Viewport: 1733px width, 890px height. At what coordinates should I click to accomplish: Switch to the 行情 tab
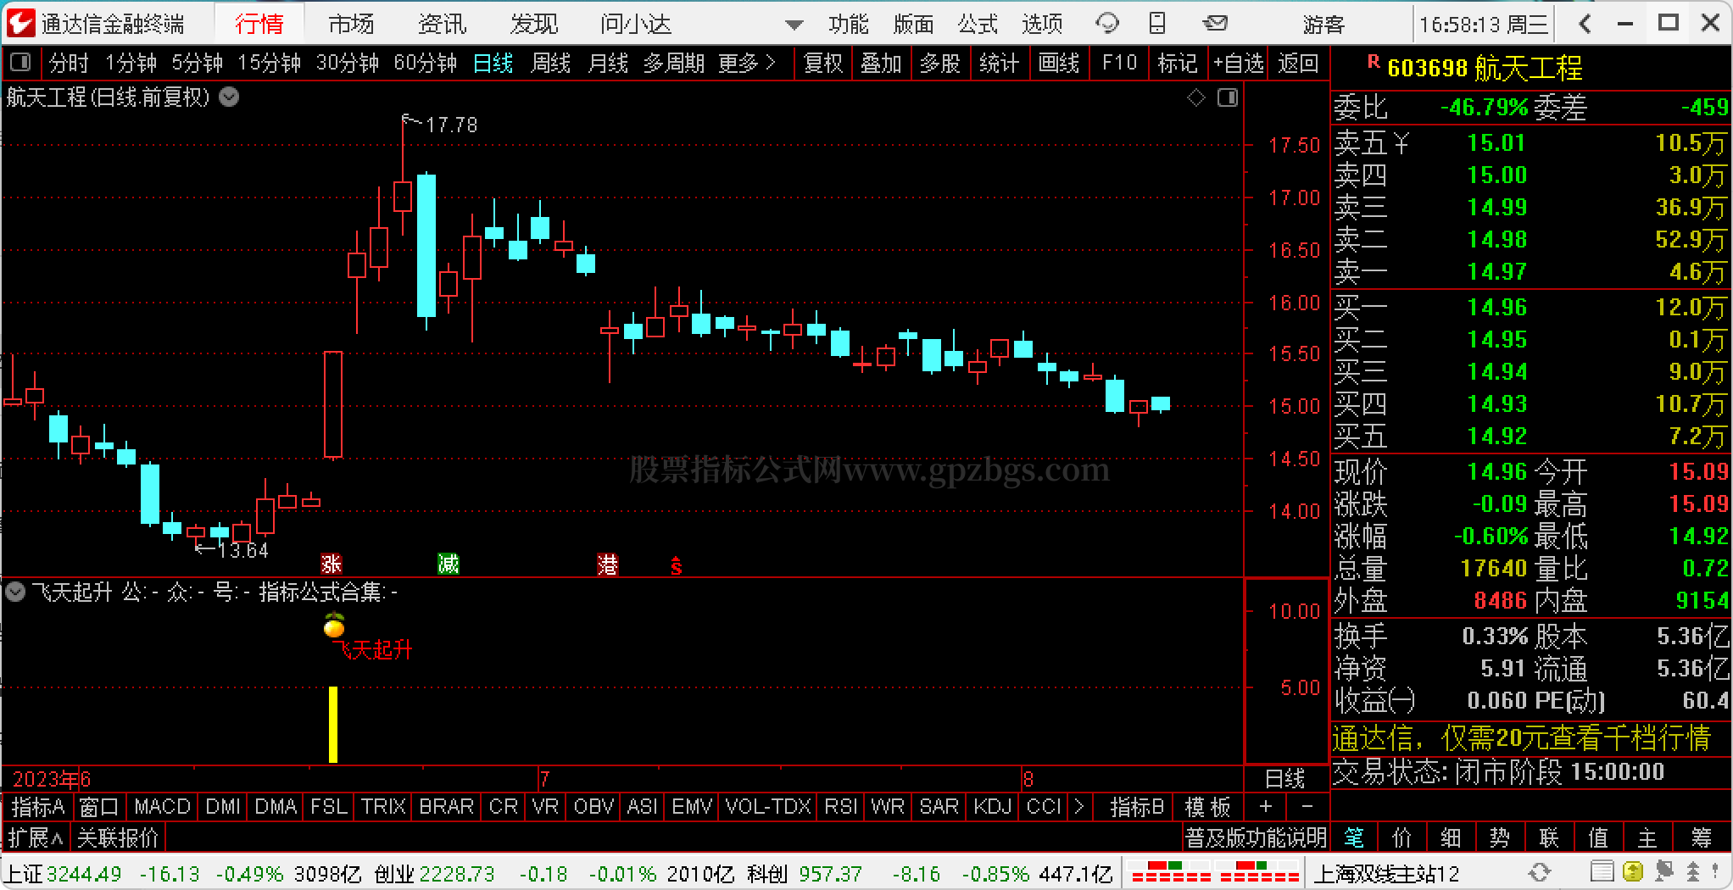pyautogui.click(x=259, y=24)
